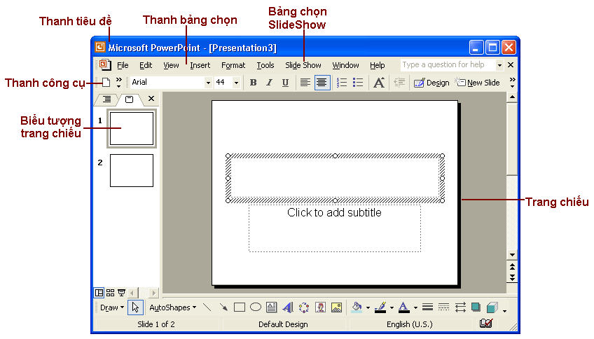594x339 pixels.
Task: Open the Slide Design pane
Action: 431,83
